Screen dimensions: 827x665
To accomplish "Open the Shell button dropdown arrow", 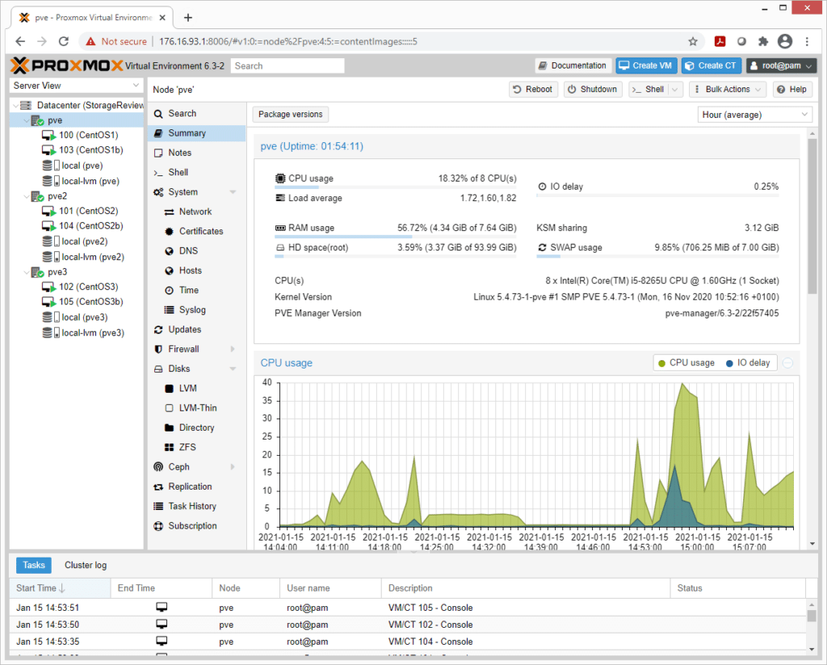I will point(675,90).
